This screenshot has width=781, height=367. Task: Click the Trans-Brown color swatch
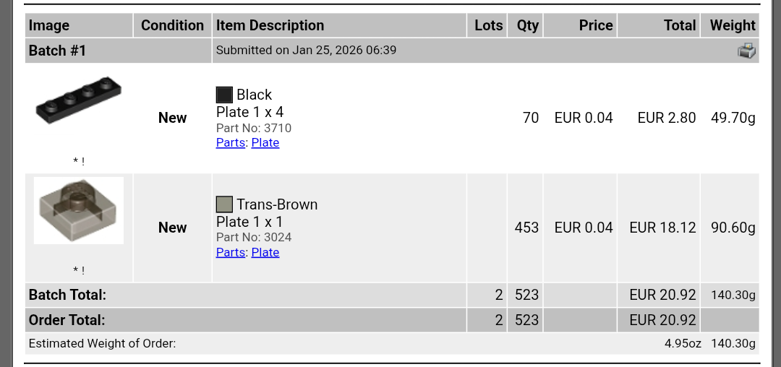(x=224, y=204)
